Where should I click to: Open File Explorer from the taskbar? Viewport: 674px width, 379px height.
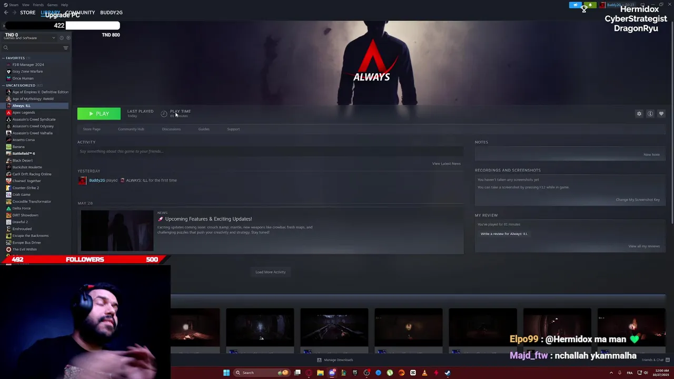[320, 373]
